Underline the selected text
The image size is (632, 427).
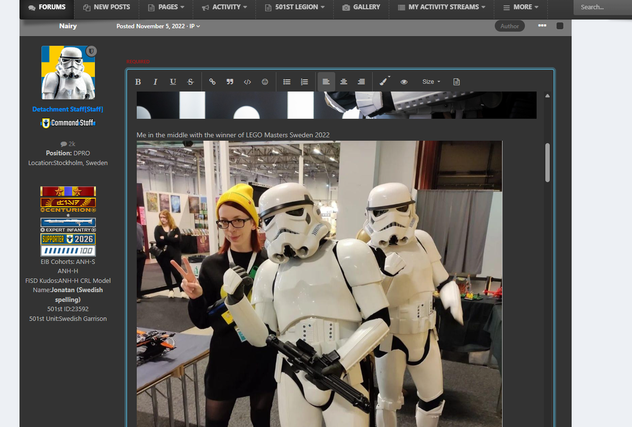pyautogui.click(x=173, y=82)
